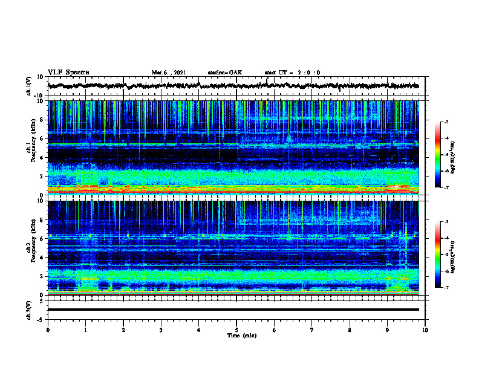Click the log(PSD) label next to ch.1 colorbar
Screen dimensions: 479x370
pyautogui.click(x=453, y=158)
